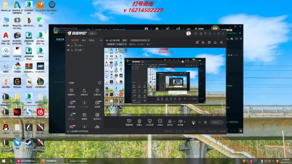Expand the 扬声器 speaker options arrow

[x=185, y=122]
